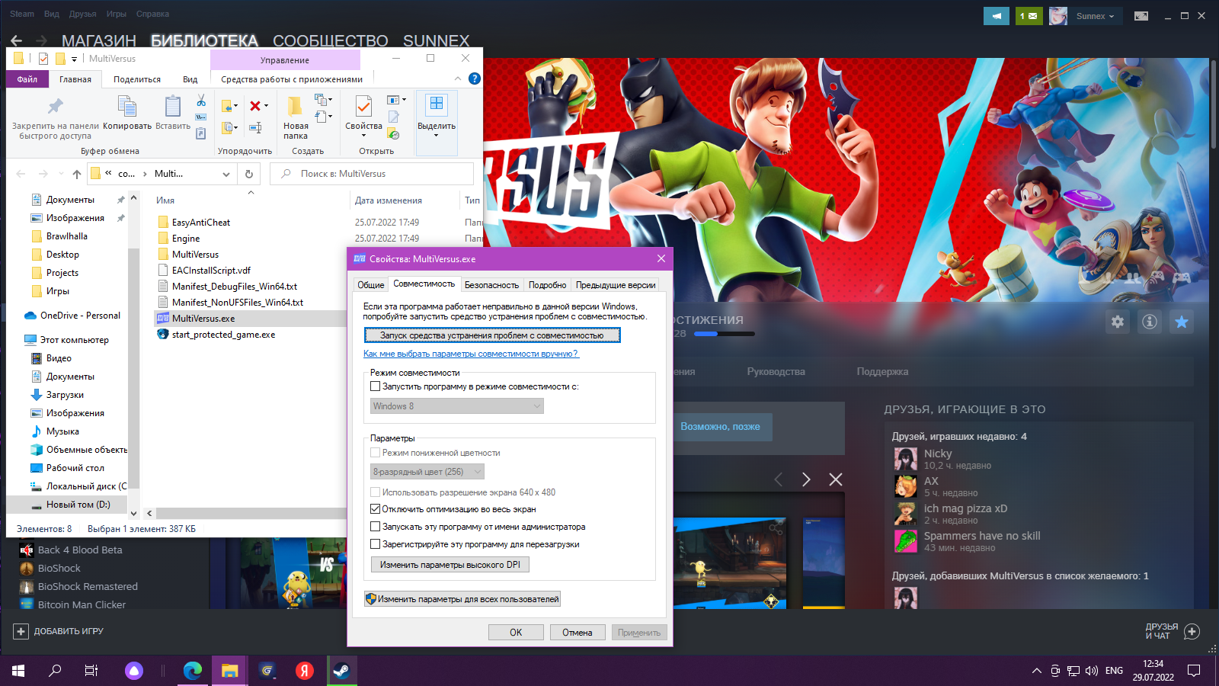Switch to the Подробно tab
The image size is (1219, 686).
547,285
